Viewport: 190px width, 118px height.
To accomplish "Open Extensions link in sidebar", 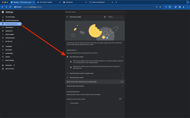I will coord(9,65).
